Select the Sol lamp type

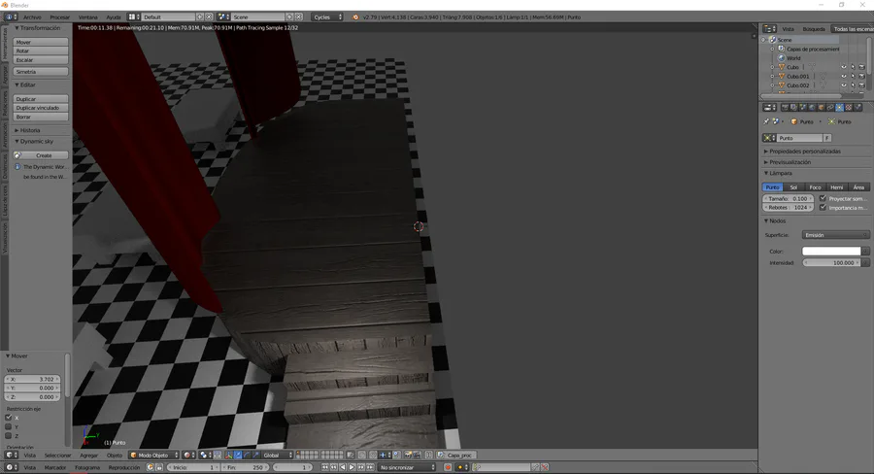tap(793, 187)
